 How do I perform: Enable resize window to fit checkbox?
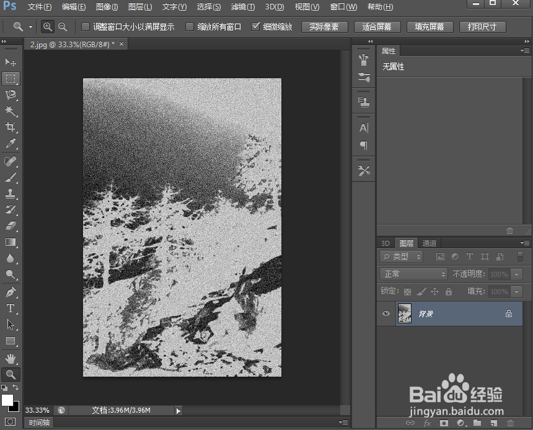click(x=86, y=27)
